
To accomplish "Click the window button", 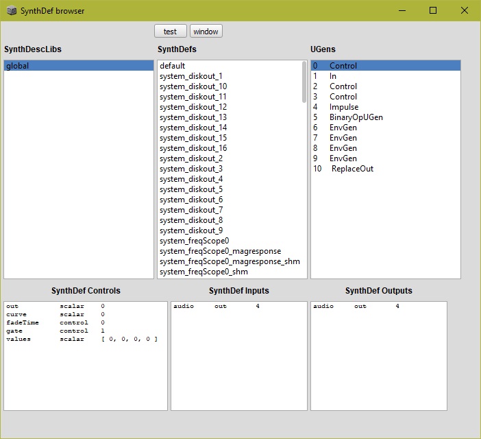I will [206, 31].
